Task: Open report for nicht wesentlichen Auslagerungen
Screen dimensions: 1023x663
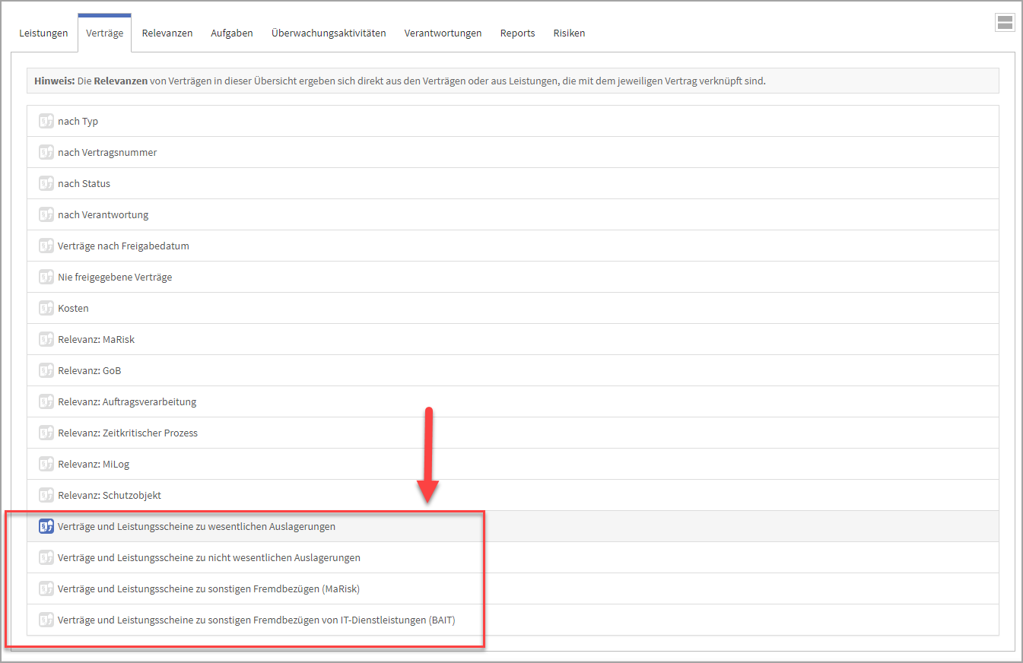Action: click(x=208, y=557)
